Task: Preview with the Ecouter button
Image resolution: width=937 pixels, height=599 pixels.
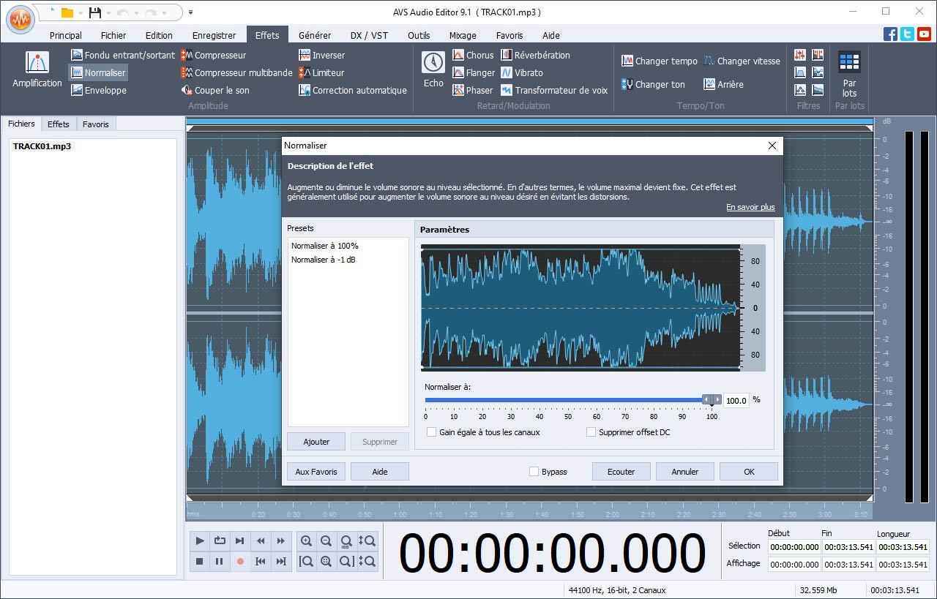Action: (x=621, y=472)
